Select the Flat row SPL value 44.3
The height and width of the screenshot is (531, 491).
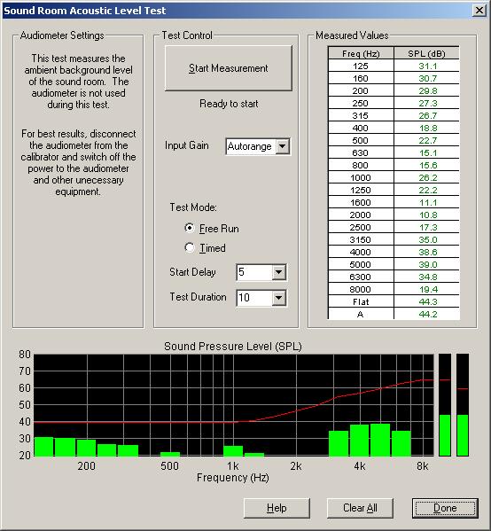(427, 301)
